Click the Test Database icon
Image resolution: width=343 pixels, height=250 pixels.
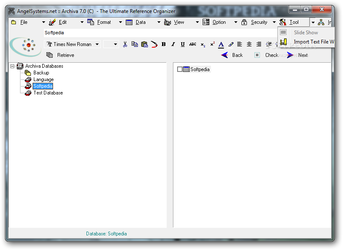tap(28, 93)
